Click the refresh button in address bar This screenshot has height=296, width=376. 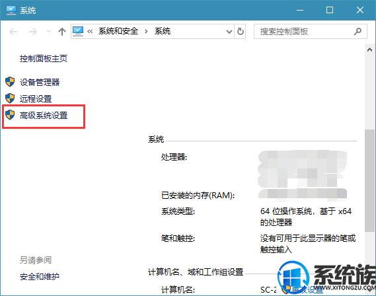[240, 32]
